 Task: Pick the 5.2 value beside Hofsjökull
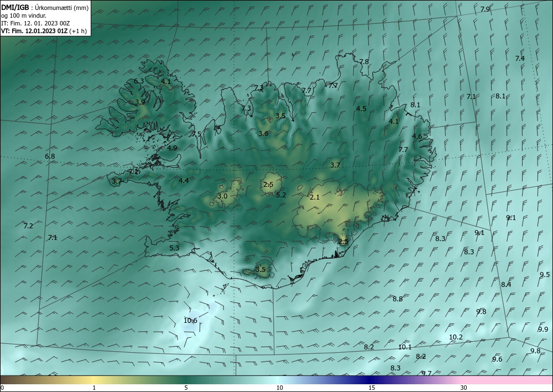281,195
